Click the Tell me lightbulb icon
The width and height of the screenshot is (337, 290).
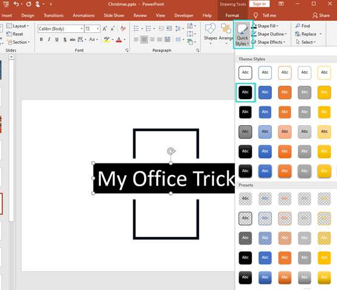tap(255, 15)
